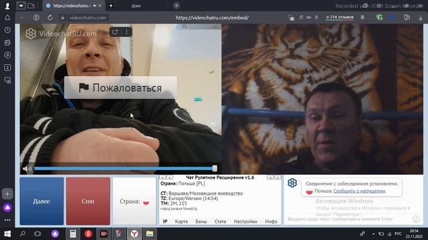The height and width of the screenshot is (240, 428).
Task: Open the green shield protection extension
Action: [379, 18]
